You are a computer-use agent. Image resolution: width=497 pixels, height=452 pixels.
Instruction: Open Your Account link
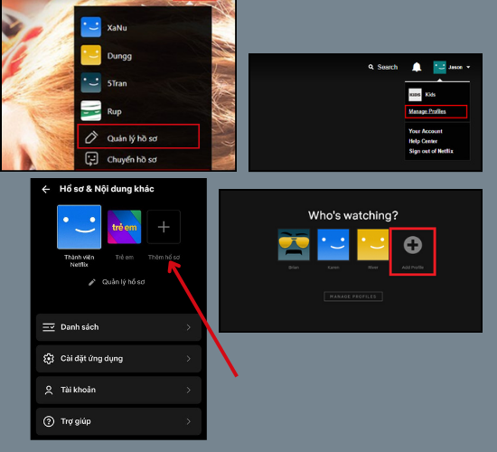(x=425, y=131)
